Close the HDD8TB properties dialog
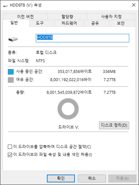 (134, 5)
